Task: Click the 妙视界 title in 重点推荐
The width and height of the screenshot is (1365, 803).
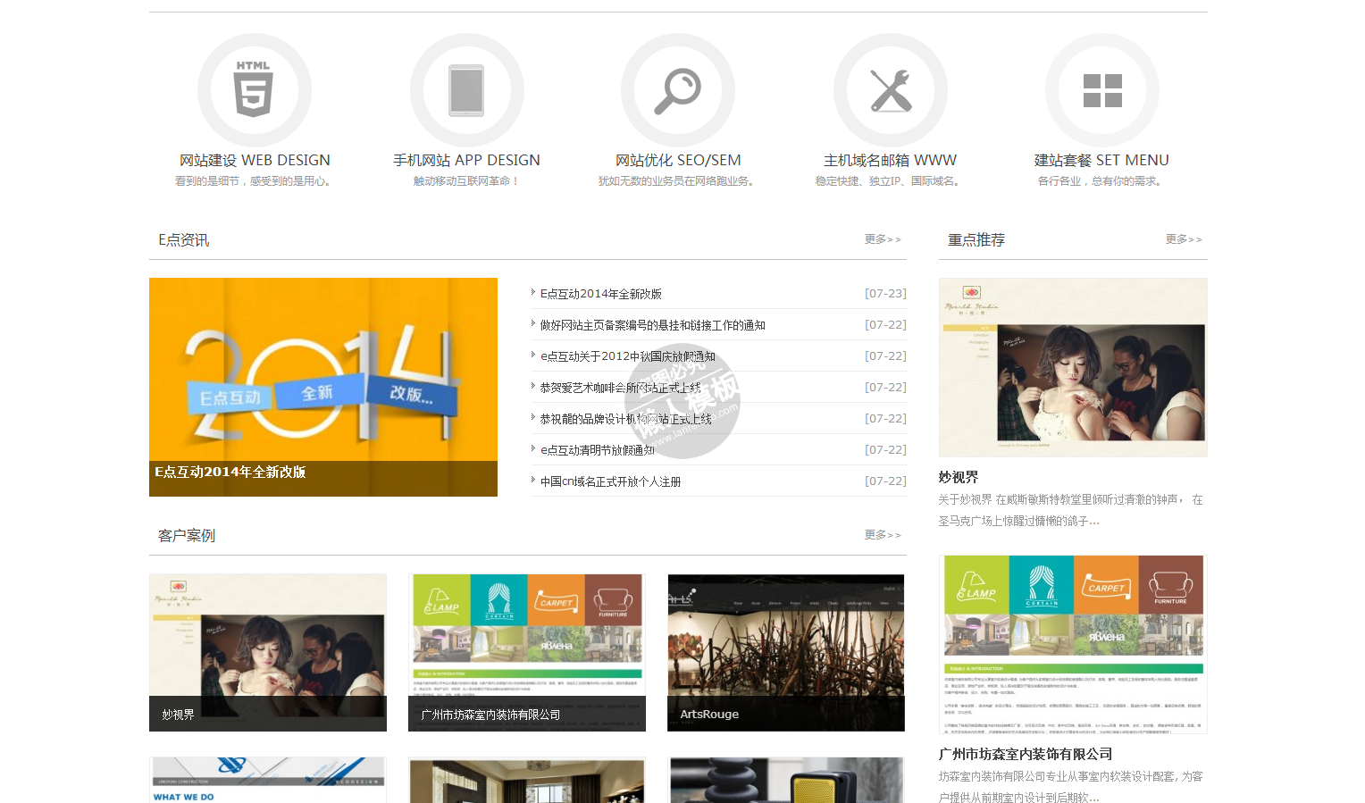Action: click(x=959, y=477)
